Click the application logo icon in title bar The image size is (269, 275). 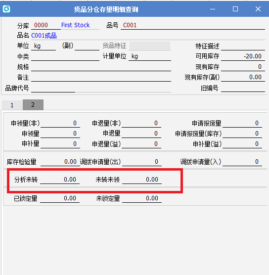tap(6, 9)
